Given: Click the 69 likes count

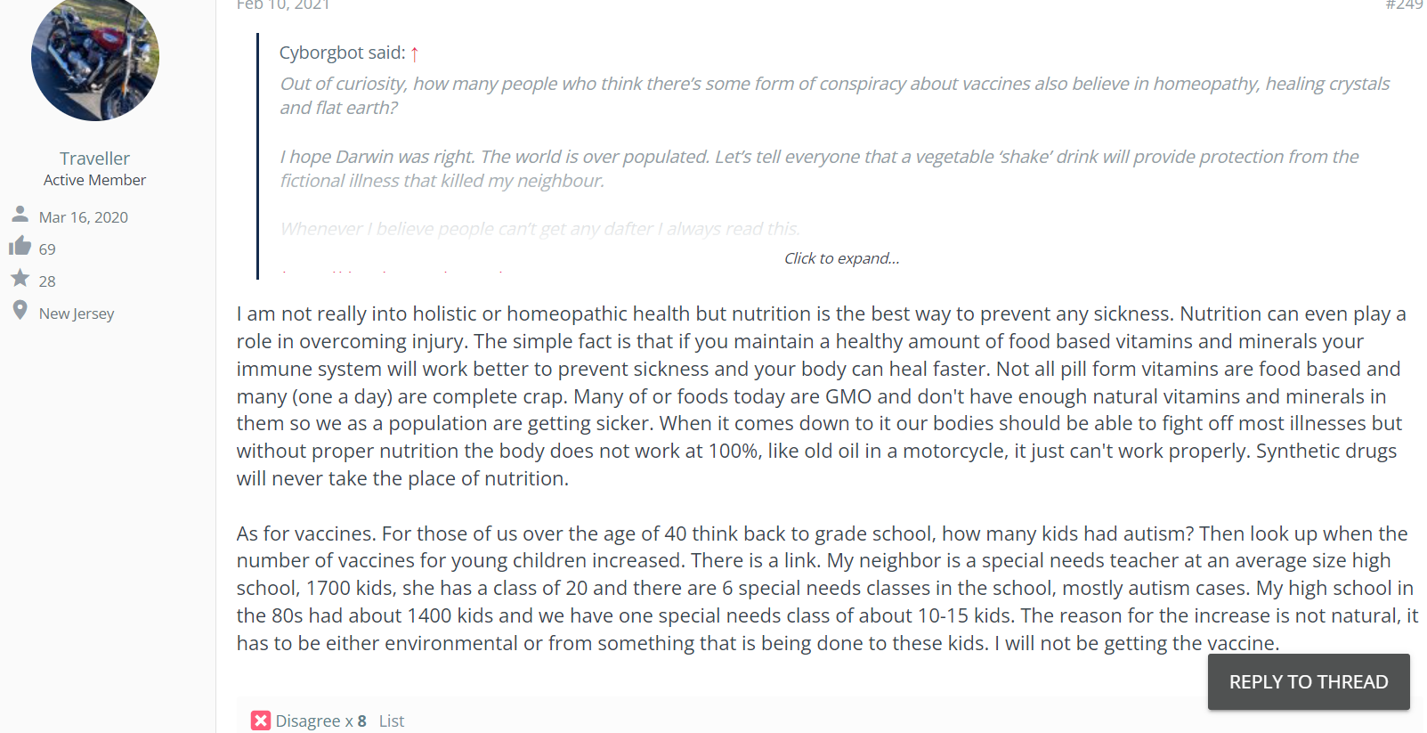Looking at the screenshot, I should 47,249.
